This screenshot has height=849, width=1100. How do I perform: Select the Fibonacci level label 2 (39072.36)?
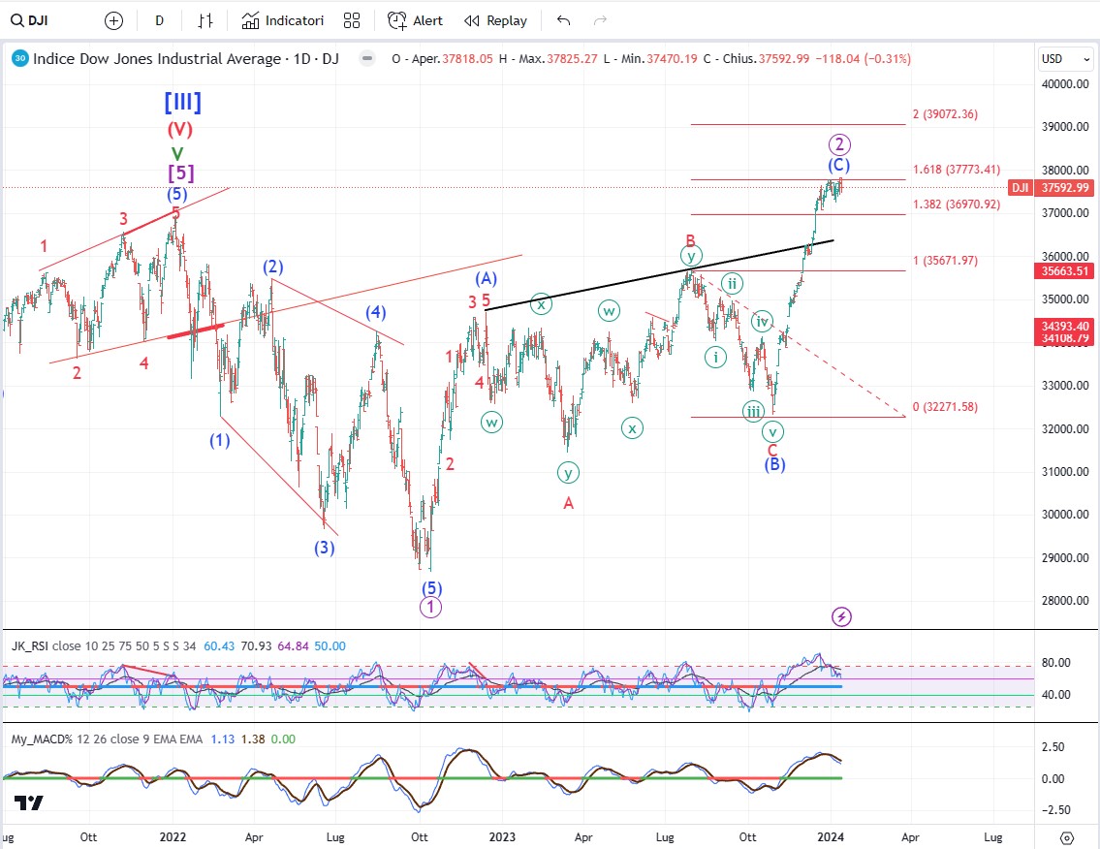[x=945, y=114]
